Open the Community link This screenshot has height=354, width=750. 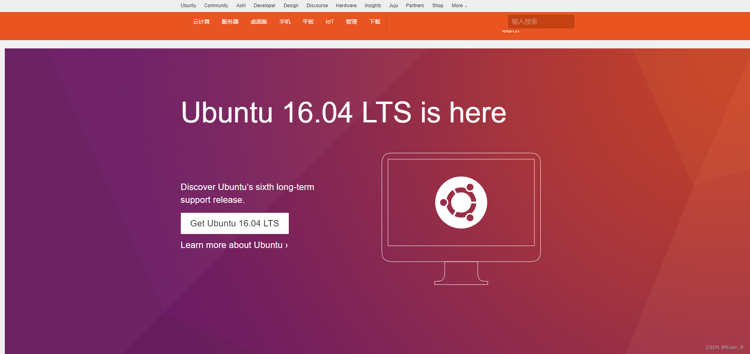(216, 6)
